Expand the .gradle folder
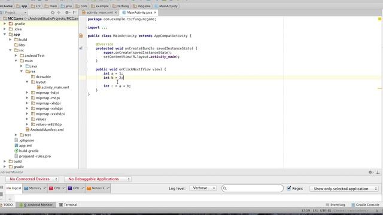This screenshot has height=215, width=383. pos(5,24)
